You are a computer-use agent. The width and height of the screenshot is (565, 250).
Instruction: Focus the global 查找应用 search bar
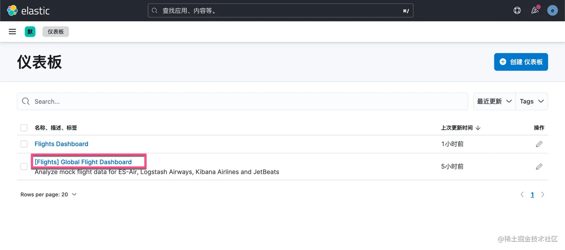point(281,11)
